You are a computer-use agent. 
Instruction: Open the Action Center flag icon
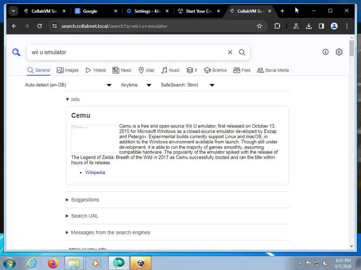[308, 263]
